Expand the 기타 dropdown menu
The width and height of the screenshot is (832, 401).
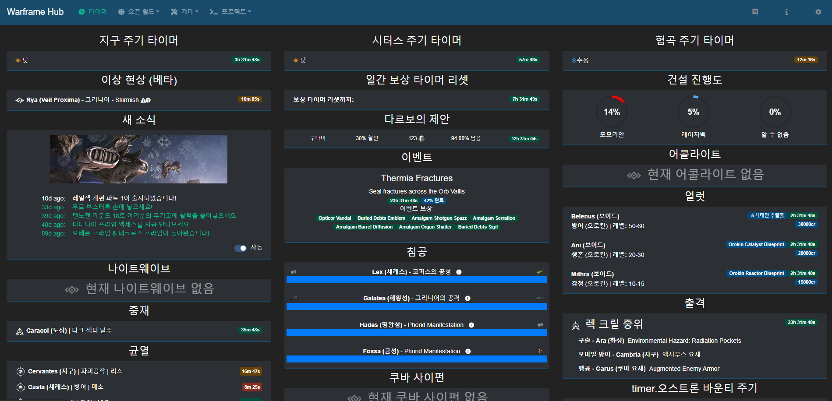pos(184,12)
